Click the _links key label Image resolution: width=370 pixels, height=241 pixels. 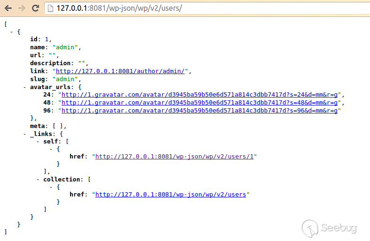point(41,134)
